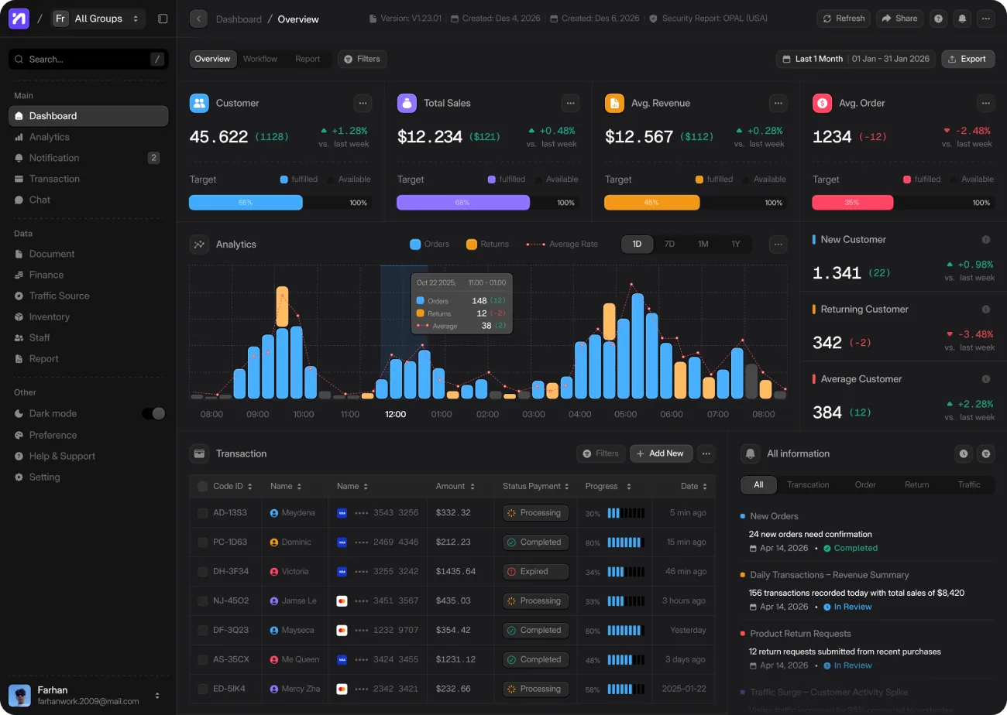
Task: Open the Last 1 Month date range picker
Action: click(856, 59)
